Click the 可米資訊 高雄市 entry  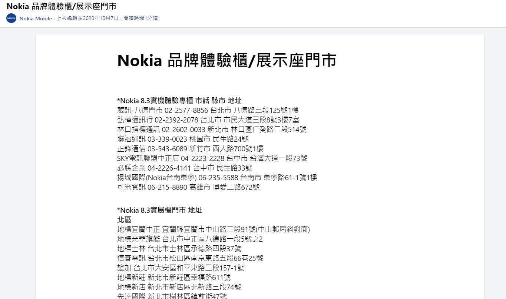click(x=188, y=187)
